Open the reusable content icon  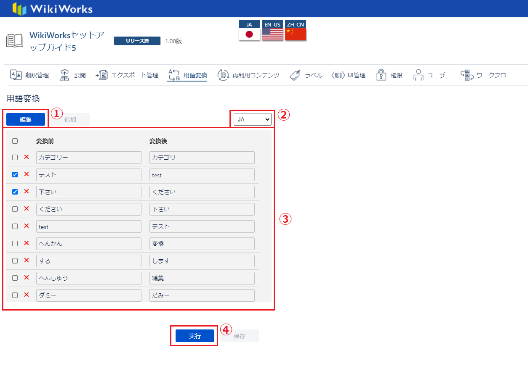coord(223,75)
